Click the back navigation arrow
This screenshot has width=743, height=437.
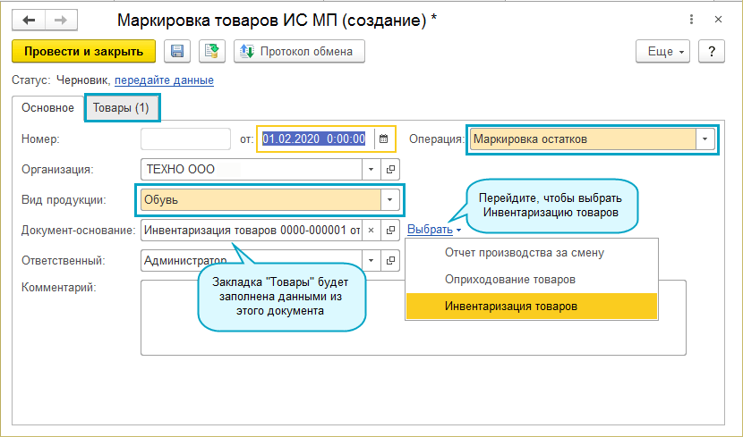(29, 19)
